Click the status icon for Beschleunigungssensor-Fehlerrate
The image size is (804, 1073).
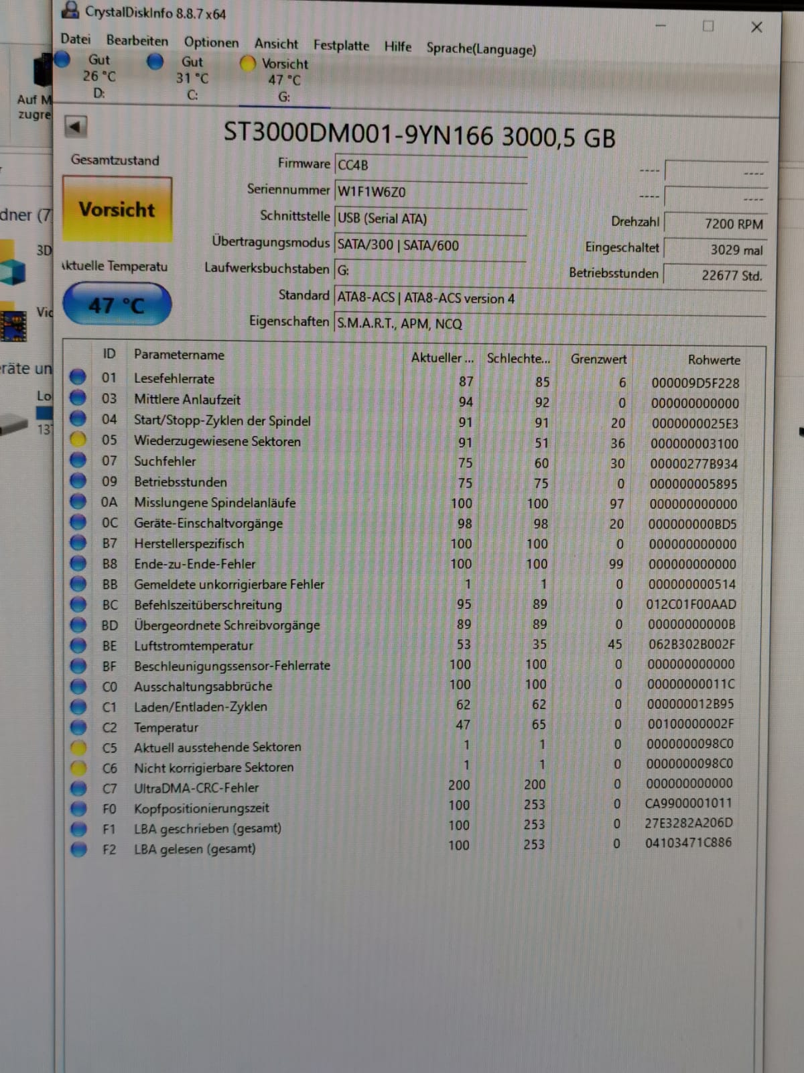(x=78, y=666)
